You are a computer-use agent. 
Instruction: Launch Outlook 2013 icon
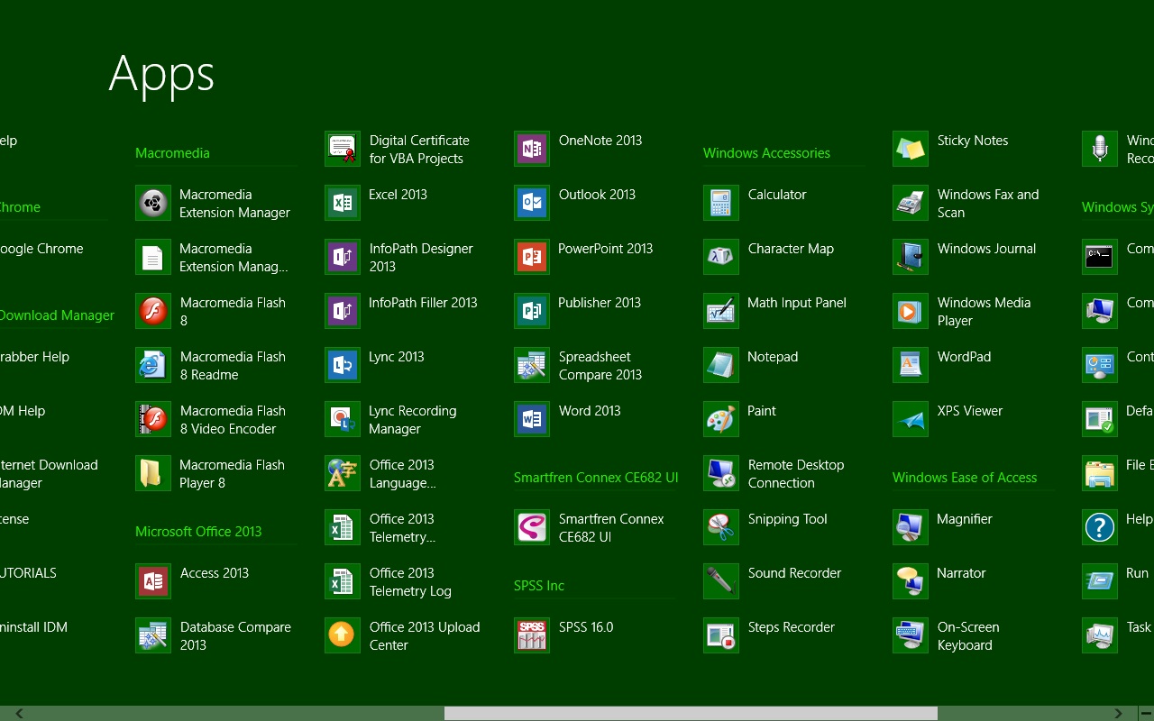click(x=532, y=203)
